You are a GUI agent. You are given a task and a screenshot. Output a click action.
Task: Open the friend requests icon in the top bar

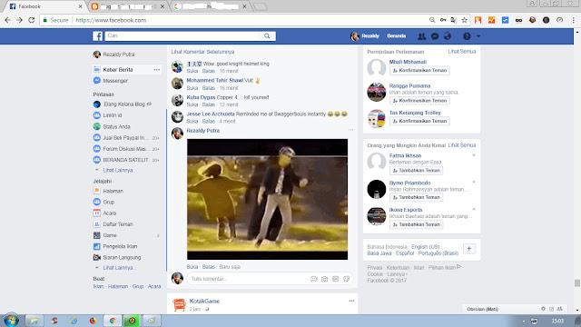click(x=421, y=36)
